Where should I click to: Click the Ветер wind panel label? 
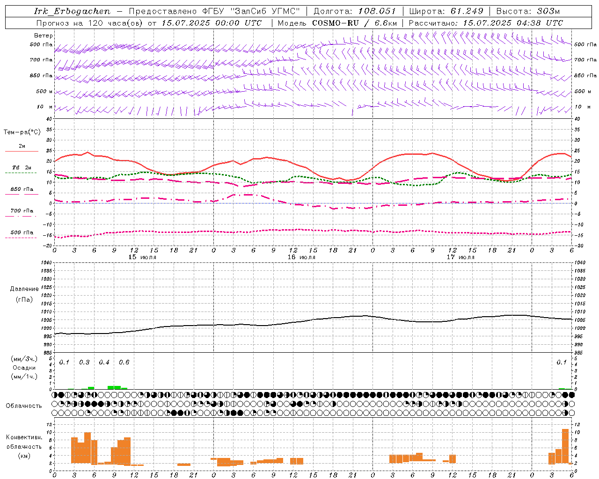click(44, 36)
